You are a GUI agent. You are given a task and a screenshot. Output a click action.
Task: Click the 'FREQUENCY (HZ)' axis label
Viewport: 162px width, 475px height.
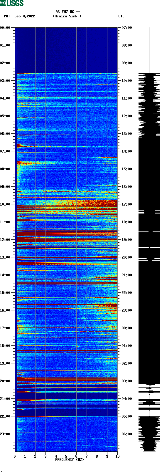(x=70, y=460)
